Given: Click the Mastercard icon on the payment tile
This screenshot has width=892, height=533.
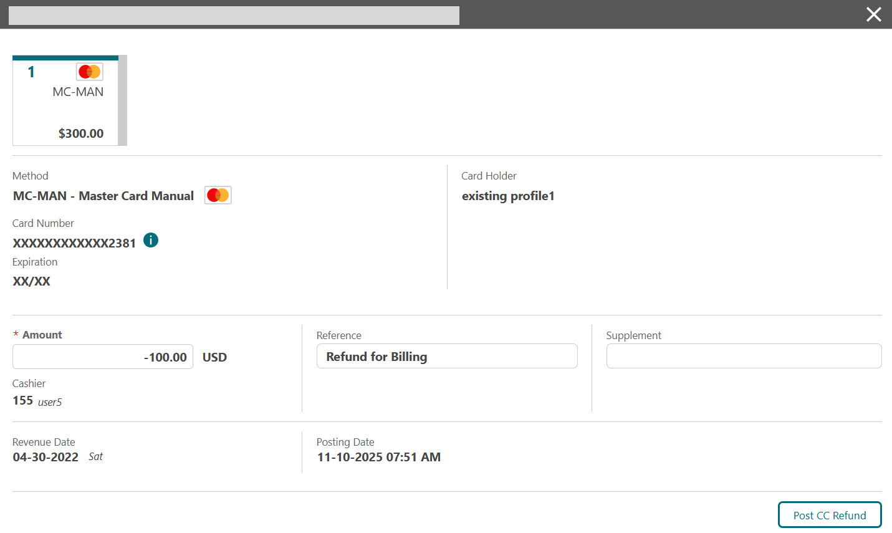Looking at the screenshot, I should click(x=89, y=71).
